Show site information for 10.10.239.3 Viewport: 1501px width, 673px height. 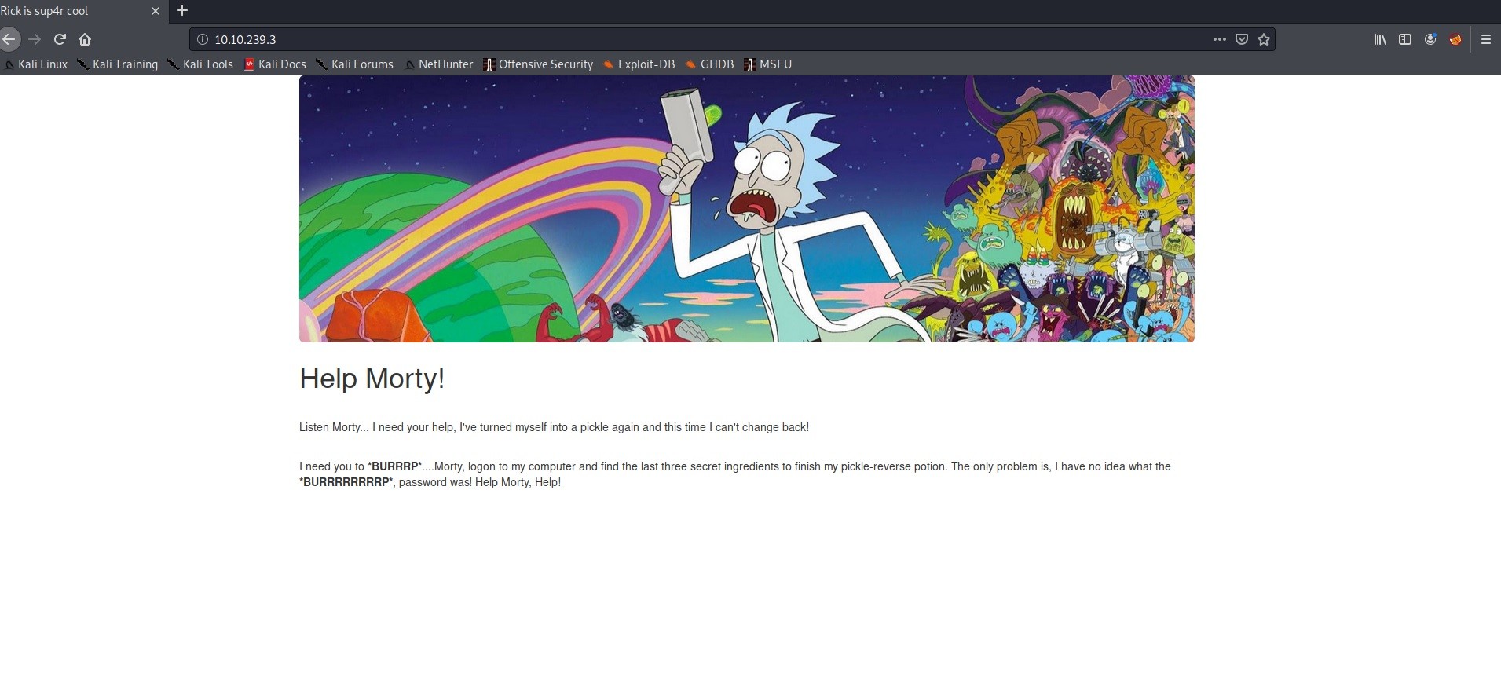202,39
